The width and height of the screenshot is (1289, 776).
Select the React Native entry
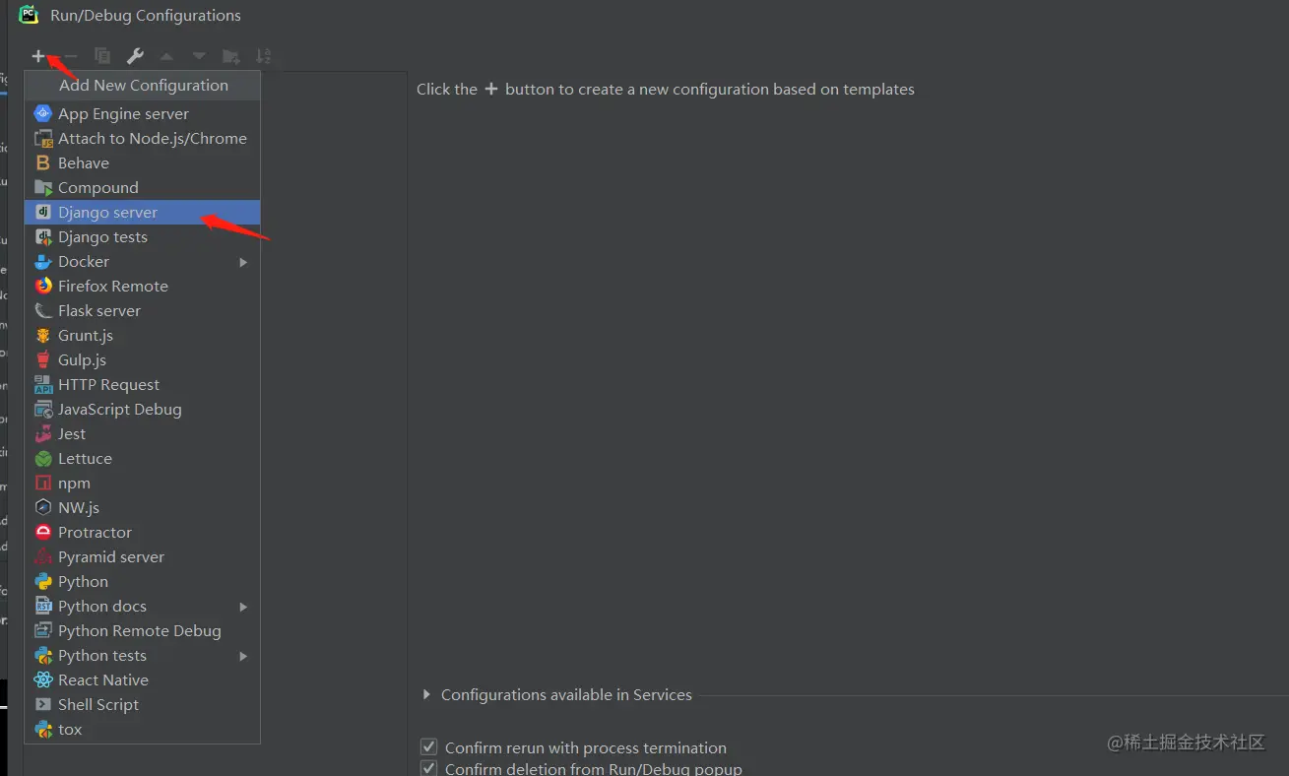143,679
